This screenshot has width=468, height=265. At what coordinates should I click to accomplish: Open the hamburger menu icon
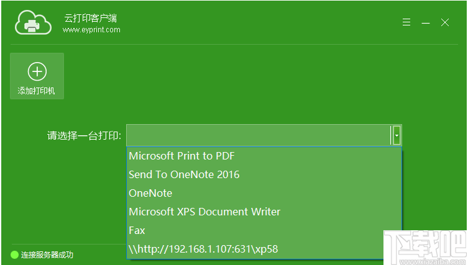(x=406, y=22)
